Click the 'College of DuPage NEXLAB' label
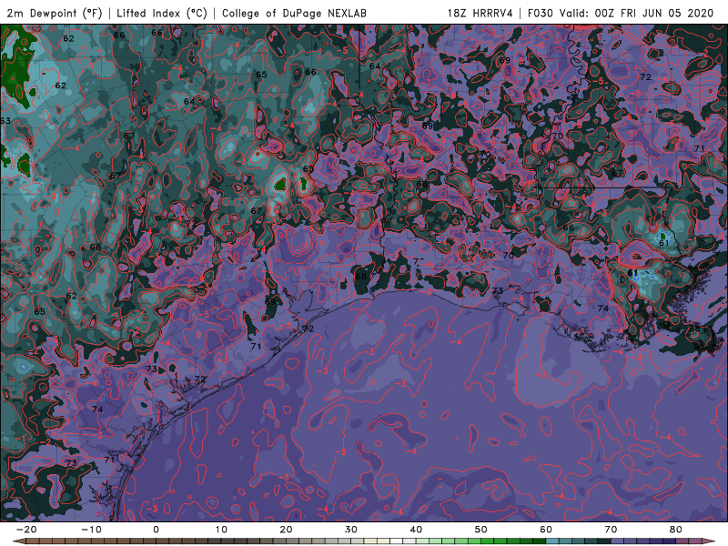 294,13
